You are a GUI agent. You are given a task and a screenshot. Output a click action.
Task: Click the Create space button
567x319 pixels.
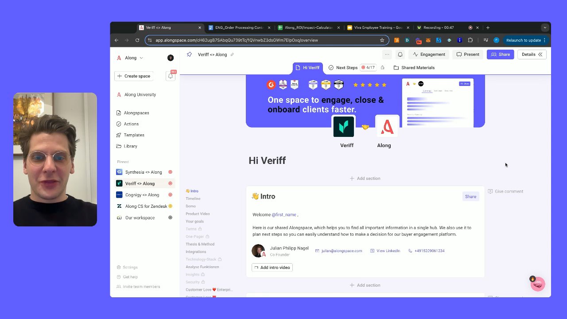[133, 76]
